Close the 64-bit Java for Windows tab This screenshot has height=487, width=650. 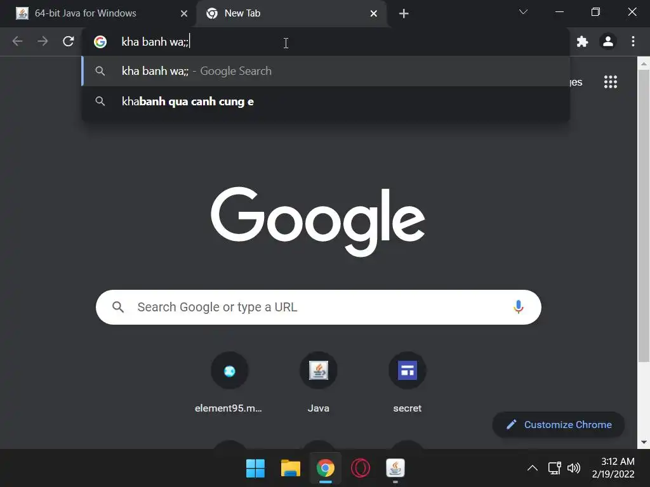[x=184, y=14]
